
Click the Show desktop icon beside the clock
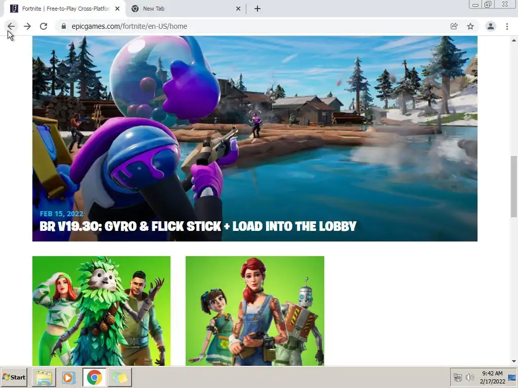click(512, 377)
